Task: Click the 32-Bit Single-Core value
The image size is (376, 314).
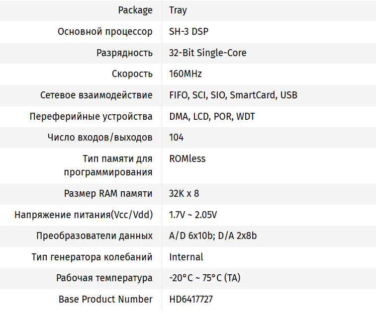Action: pos(207,53)
